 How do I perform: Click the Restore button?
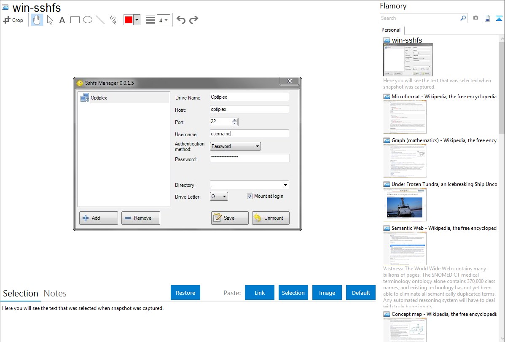coord(185,293)
